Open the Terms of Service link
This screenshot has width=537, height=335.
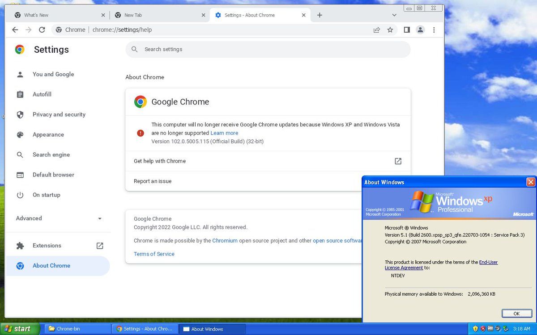click(x=154, y=254)
